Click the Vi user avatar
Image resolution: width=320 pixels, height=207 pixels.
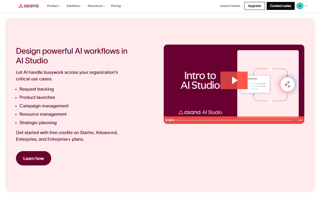[x=300, y=6]
